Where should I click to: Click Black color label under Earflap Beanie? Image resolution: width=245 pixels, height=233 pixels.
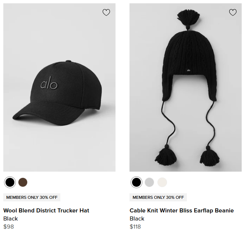[137, 219]
